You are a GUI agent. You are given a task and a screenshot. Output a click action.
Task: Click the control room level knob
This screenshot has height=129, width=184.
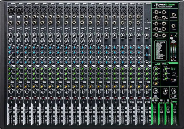165,91
